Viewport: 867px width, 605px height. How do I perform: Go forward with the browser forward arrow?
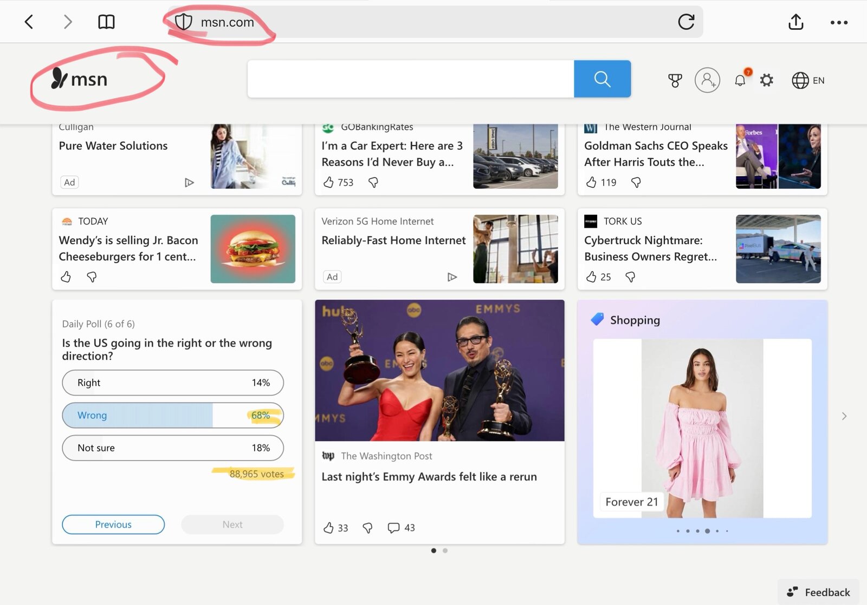67,22
